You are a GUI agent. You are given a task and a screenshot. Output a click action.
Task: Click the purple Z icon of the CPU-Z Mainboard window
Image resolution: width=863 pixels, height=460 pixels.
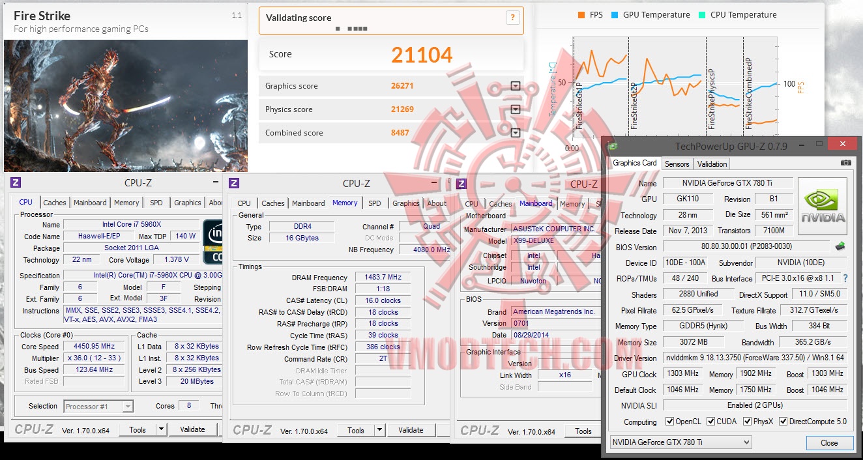click(461, 184)
